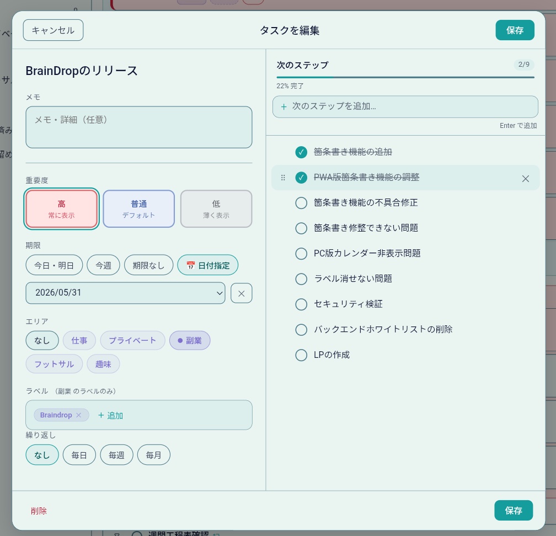Uncheck the PWA版箇条書き機能の調整 step

301,178
